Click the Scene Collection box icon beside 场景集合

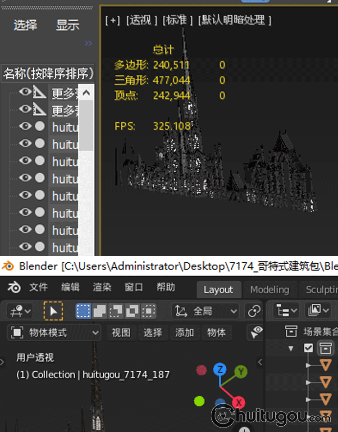coord(291,331)
